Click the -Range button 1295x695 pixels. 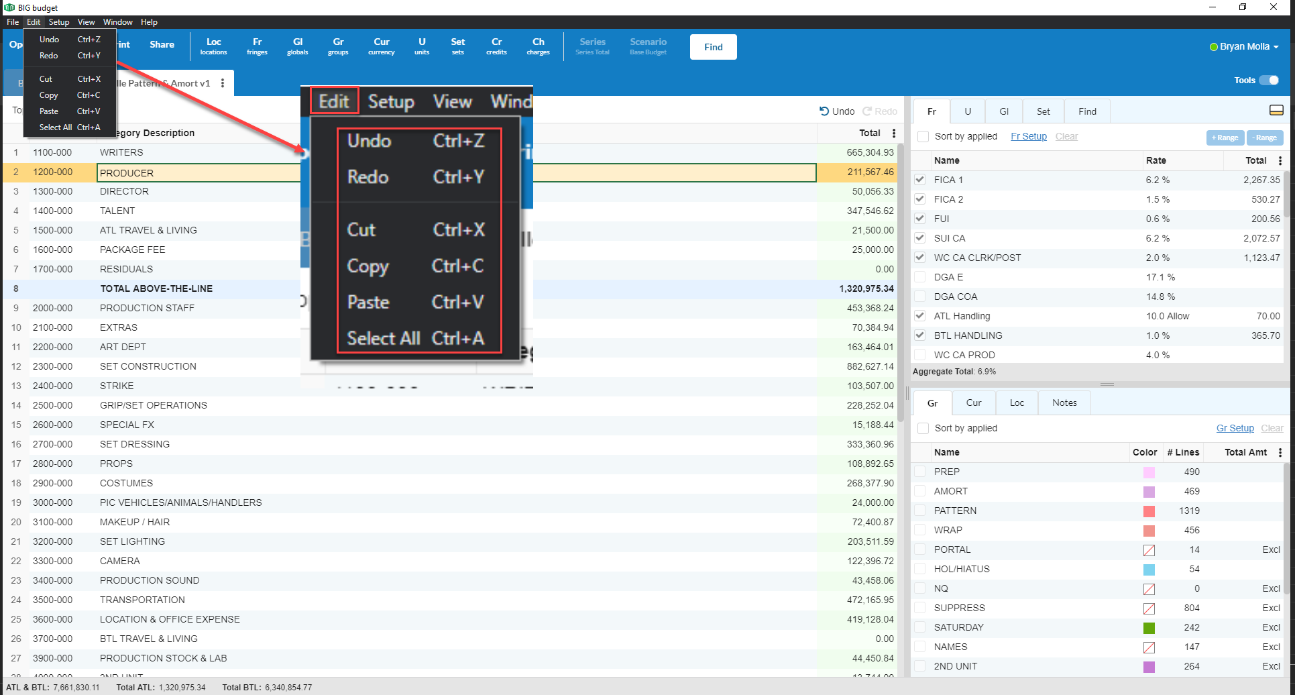tap(1265, 138)
